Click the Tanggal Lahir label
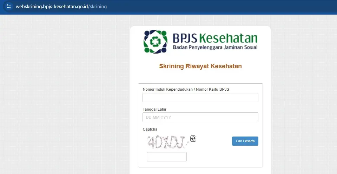Screen dimensions: 337x174 (154, 109)
